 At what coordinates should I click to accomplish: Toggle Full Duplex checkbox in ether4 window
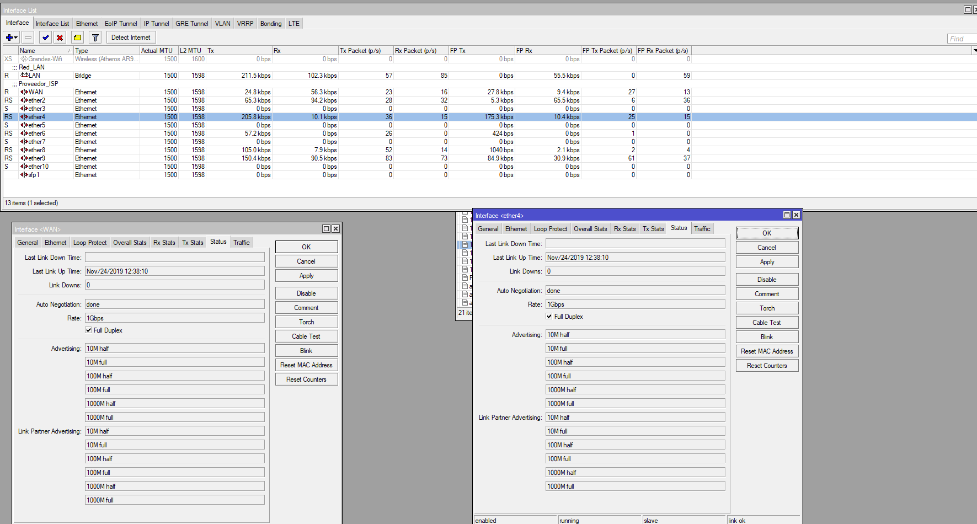(549, 317)
